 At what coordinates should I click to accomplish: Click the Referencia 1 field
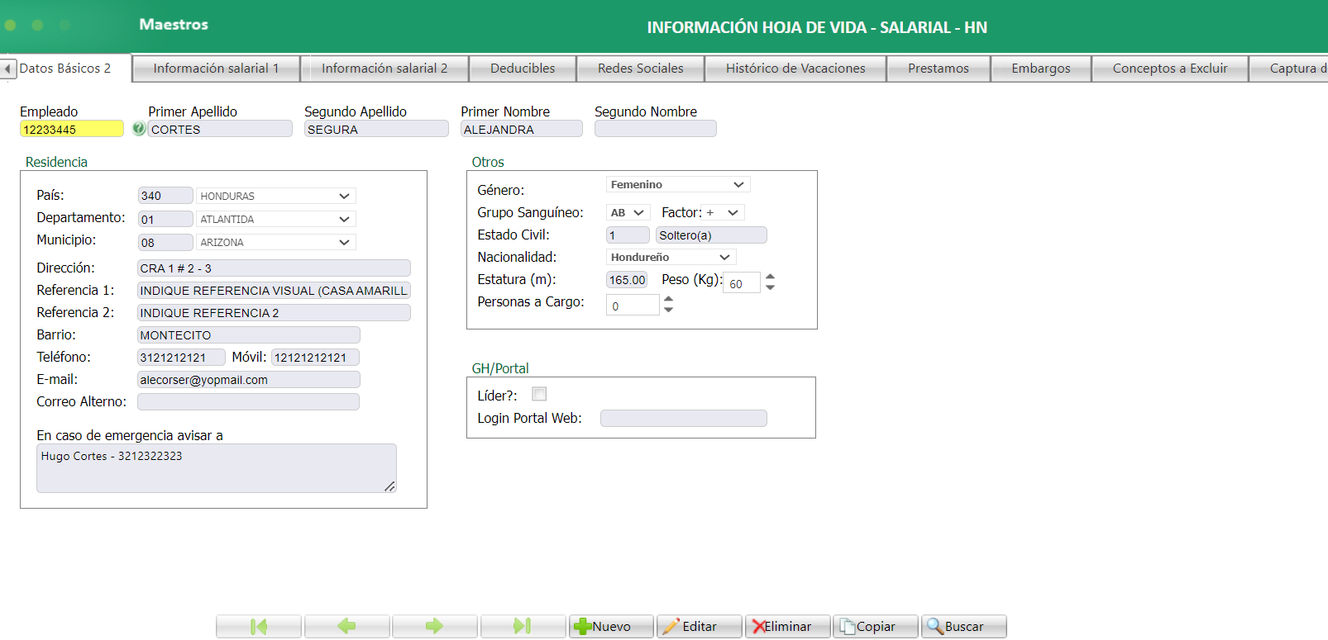274,290
